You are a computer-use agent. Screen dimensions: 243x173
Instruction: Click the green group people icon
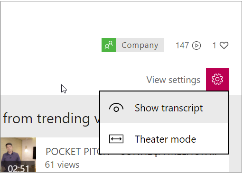109,45
